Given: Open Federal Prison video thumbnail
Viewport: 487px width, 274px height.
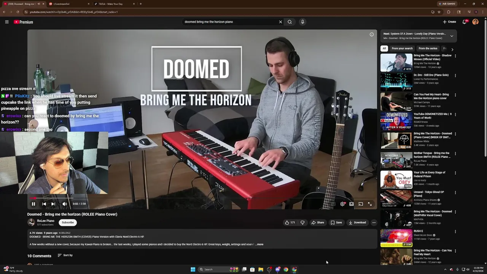Looking at the screenshot, I should [396, 180].
